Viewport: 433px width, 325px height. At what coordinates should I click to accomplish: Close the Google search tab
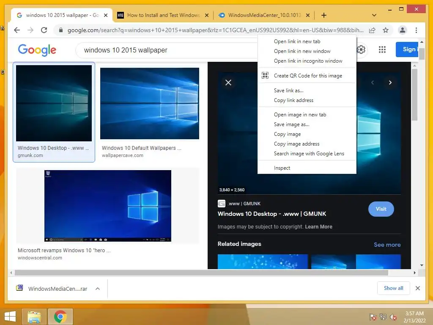[105, 15]
